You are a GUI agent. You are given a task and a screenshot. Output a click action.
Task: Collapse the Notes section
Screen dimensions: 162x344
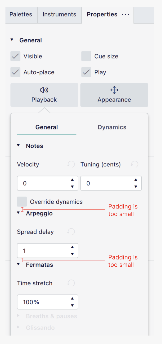(18, 145)
